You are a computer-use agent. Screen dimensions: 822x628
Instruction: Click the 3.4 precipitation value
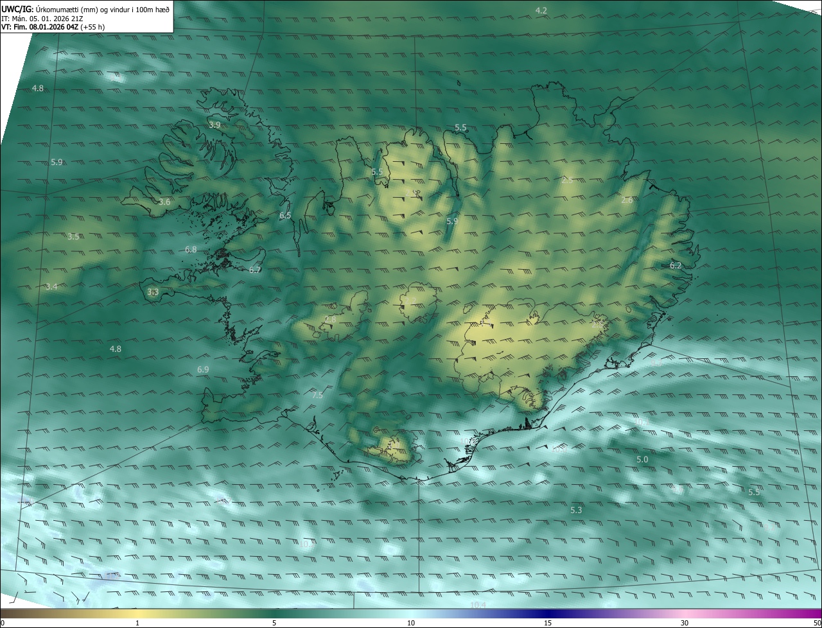pyautogui.click(x=51, y=286)
